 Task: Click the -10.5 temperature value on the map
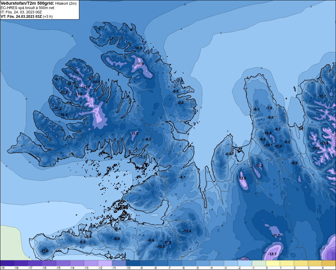click(x=138, y=48)
